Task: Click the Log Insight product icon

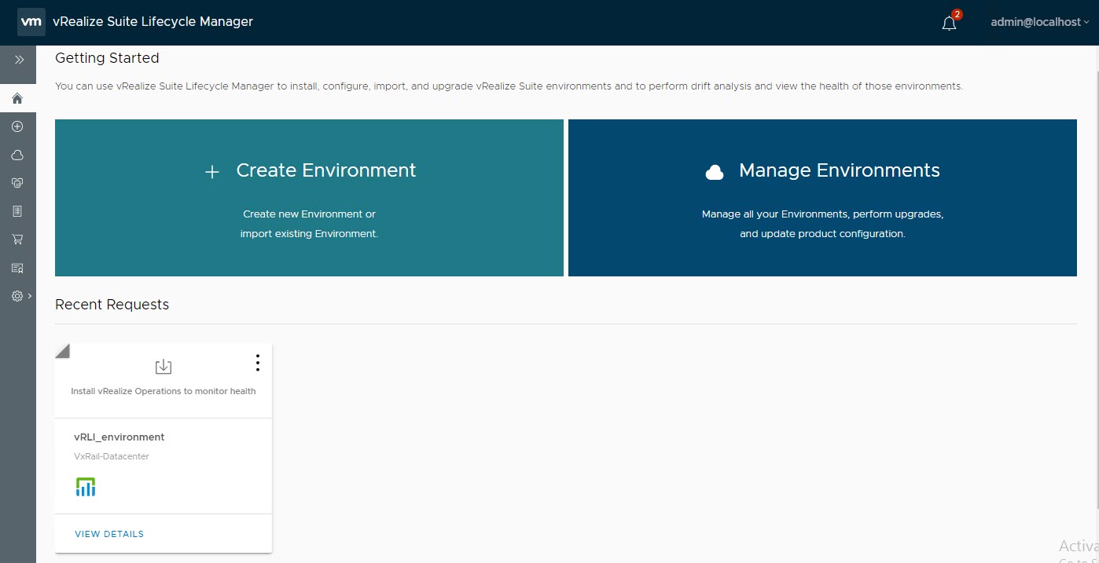Action: (86, 487)
